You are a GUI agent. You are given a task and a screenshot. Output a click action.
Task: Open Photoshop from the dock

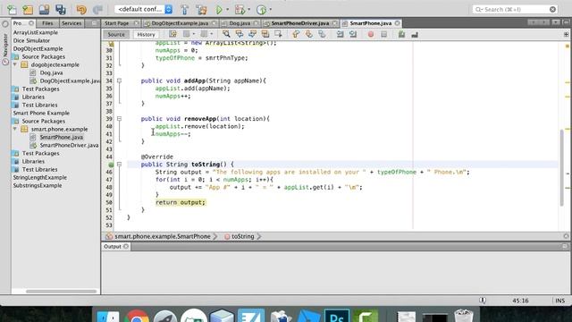(336, 316)
